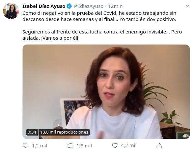
Task: Open the Isabel Díaz Ayuso display name
Action: coord(44,6)
